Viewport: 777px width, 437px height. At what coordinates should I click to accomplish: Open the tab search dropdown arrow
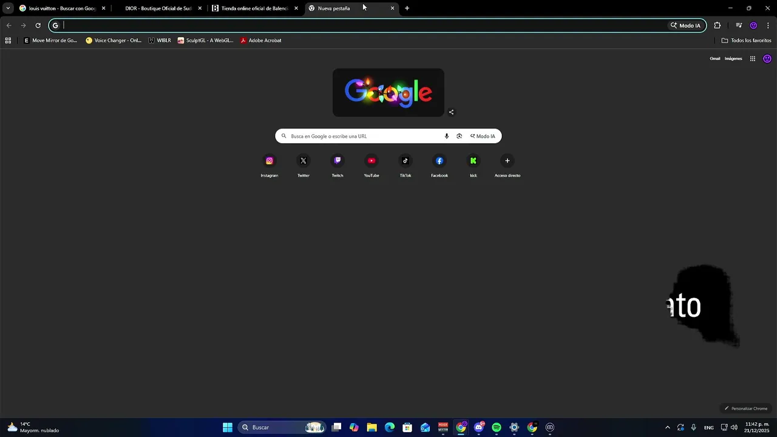tap(8, 8)
